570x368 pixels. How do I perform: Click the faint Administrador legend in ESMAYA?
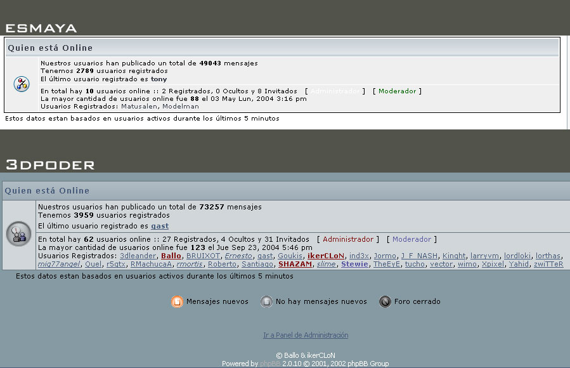[x=335, y=91]
